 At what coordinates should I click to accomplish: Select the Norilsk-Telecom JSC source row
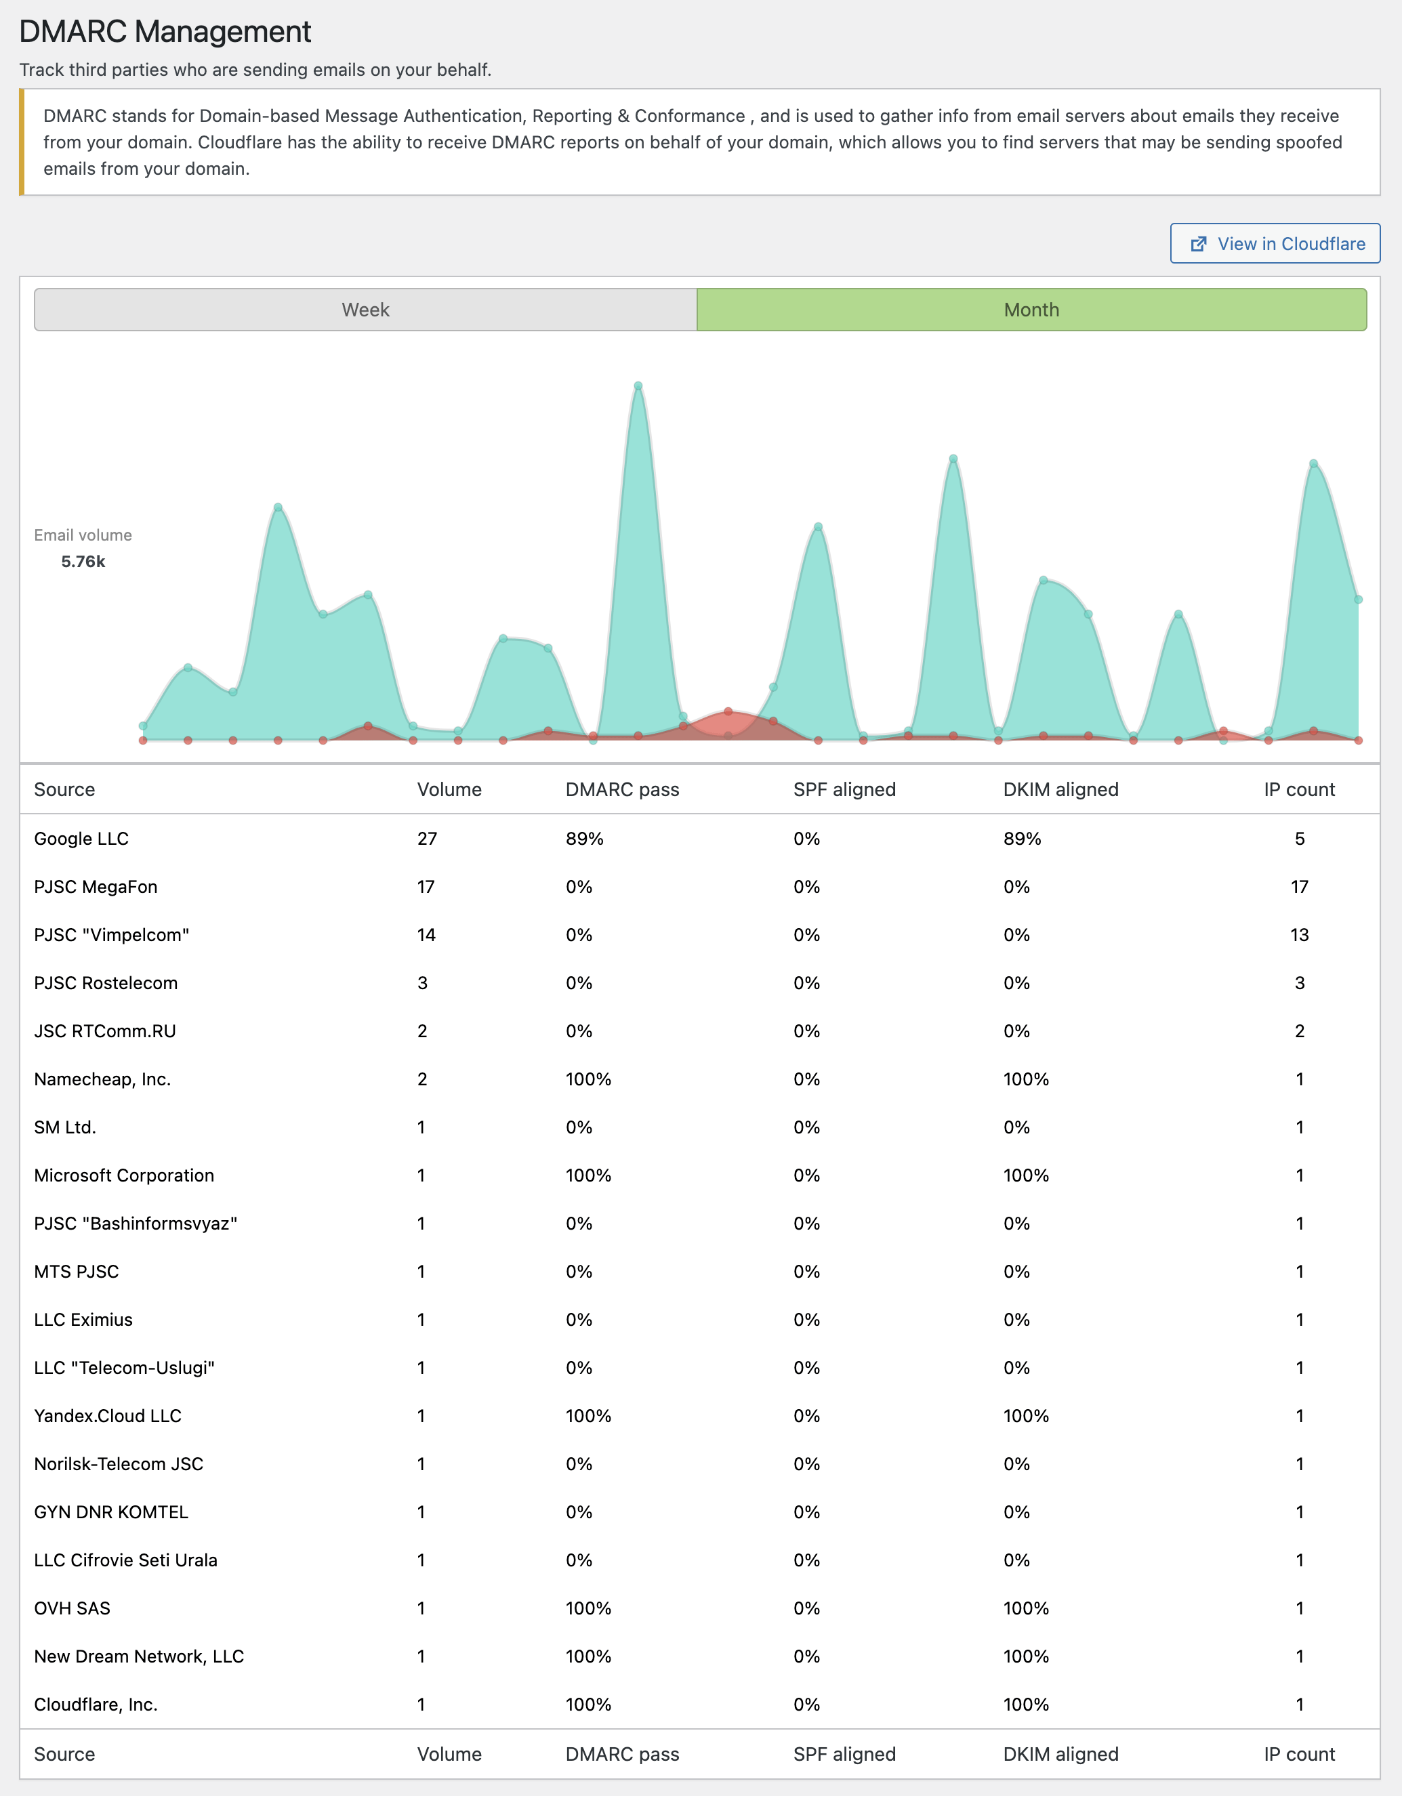(x=700, y=1464)
